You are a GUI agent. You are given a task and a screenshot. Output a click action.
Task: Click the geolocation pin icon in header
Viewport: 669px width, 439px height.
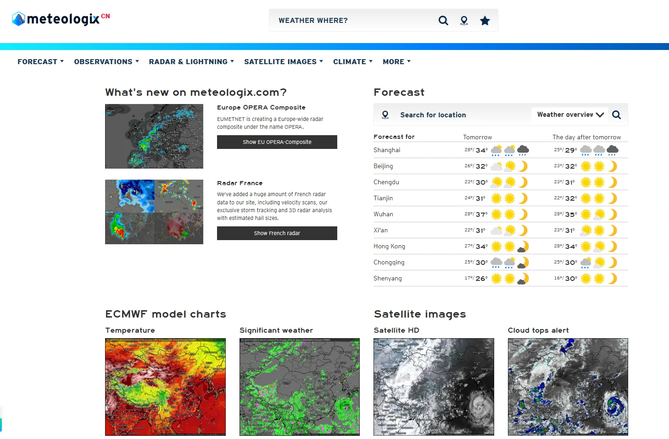point(464,21)
